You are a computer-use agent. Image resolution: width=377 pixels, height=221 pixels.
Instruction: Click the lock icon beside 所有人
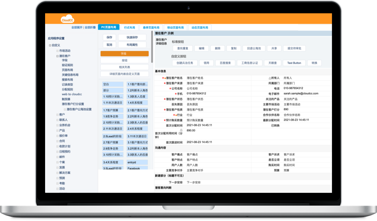tap(270, 78)
